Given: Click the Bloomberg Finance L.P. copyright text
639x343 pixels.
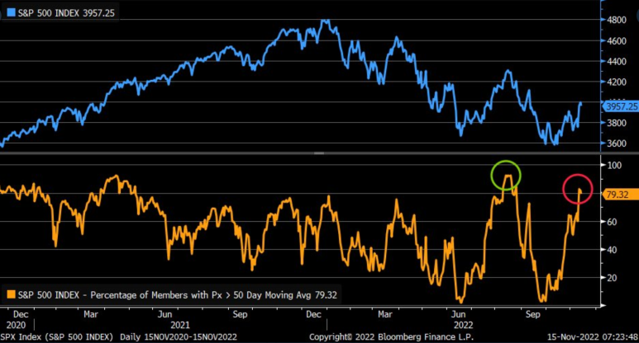Looking at the screenshot, I should [x=391, y=337].
